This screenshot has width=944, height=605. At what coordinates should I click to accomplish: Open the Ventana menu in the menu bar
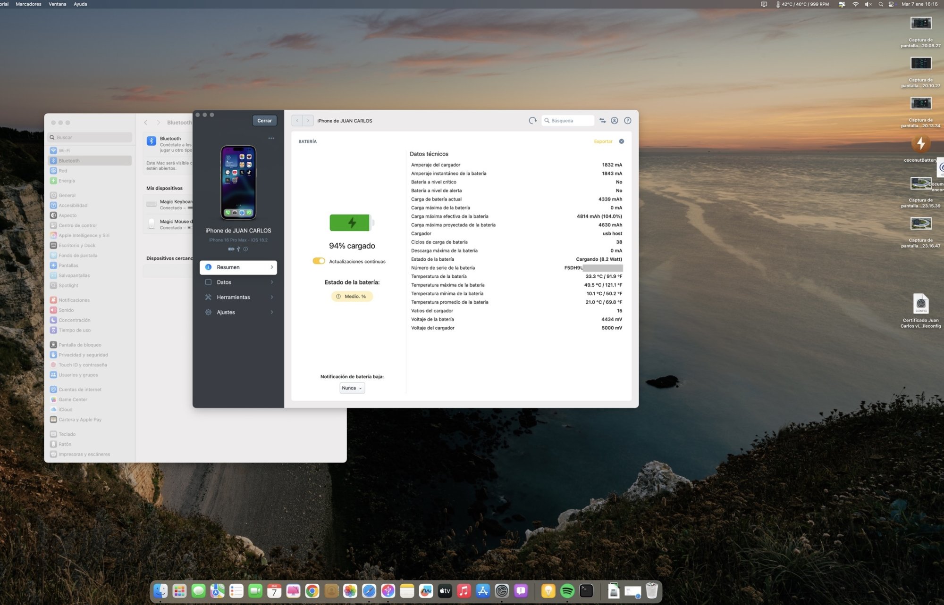click(58, 4)
